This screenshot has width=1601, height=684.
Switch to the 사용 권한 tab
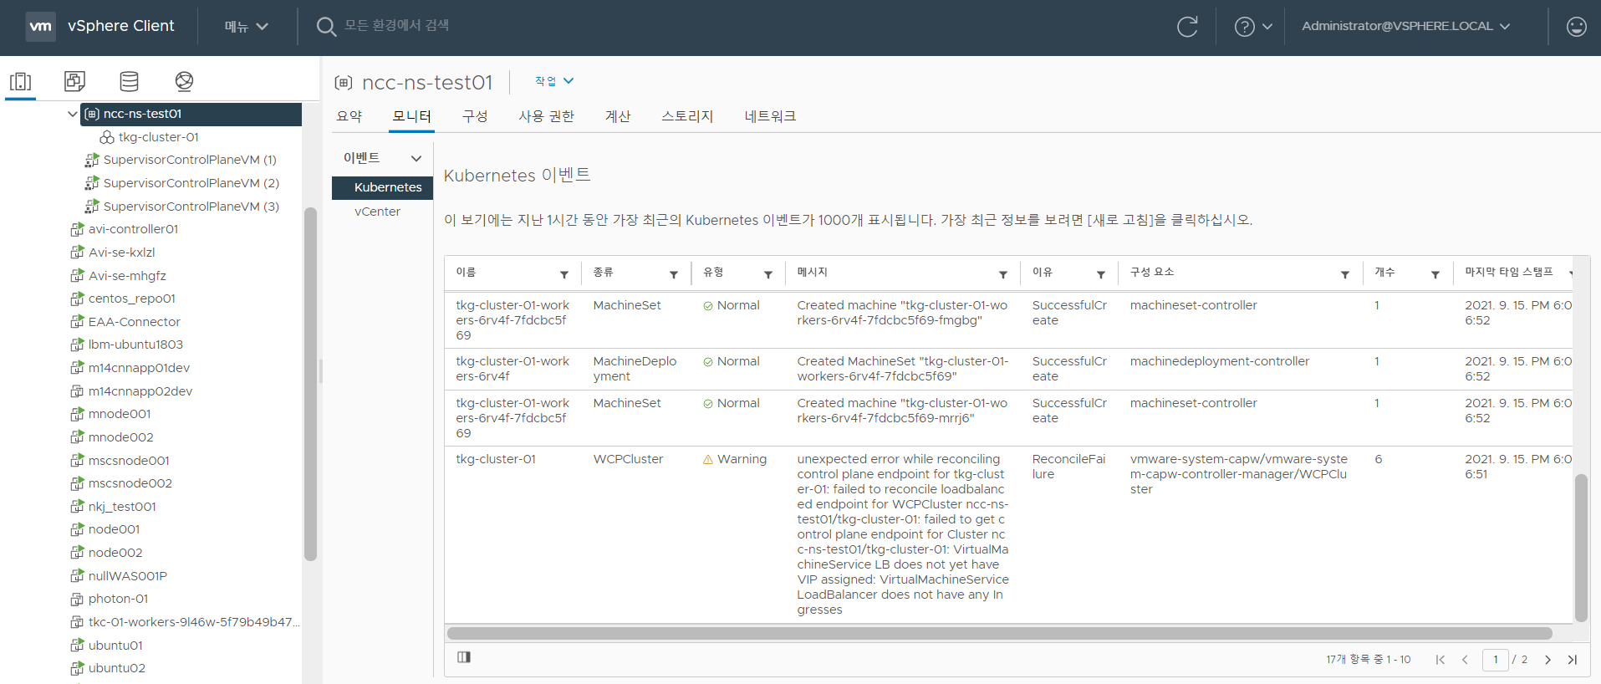[x=546, y=116]
